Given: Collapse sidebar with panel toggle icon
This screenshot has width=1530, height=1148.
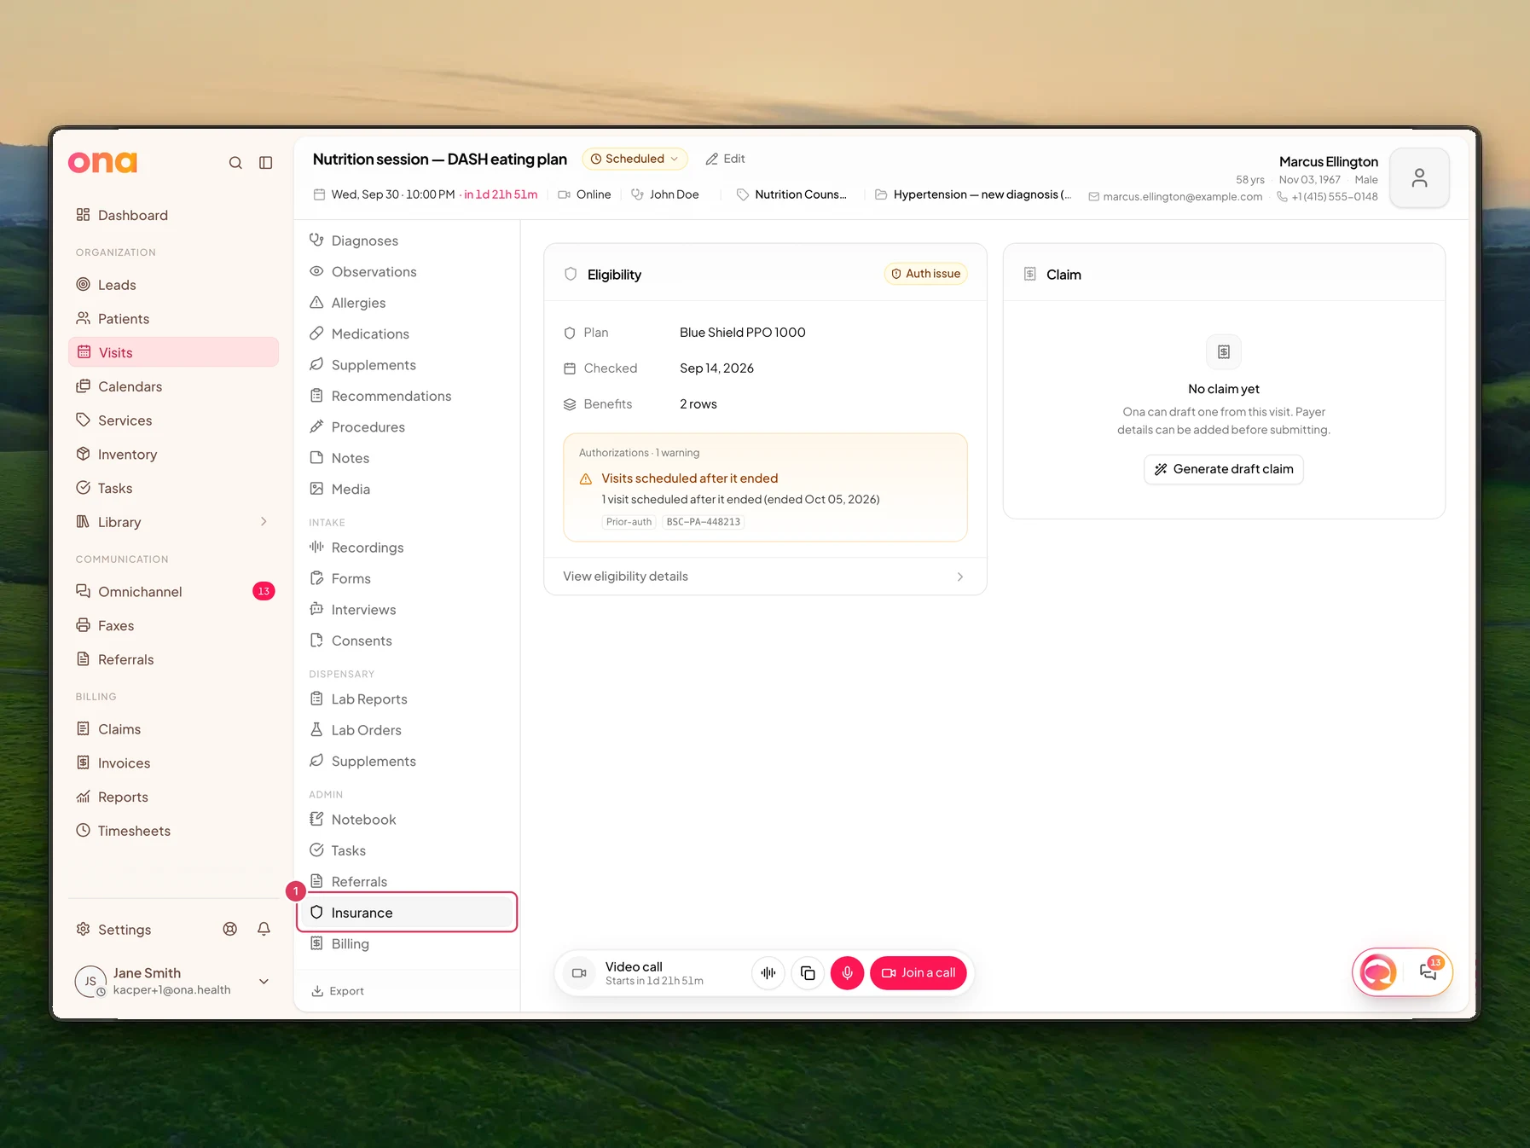Looking at the screenshot, I should click(266, 163).
